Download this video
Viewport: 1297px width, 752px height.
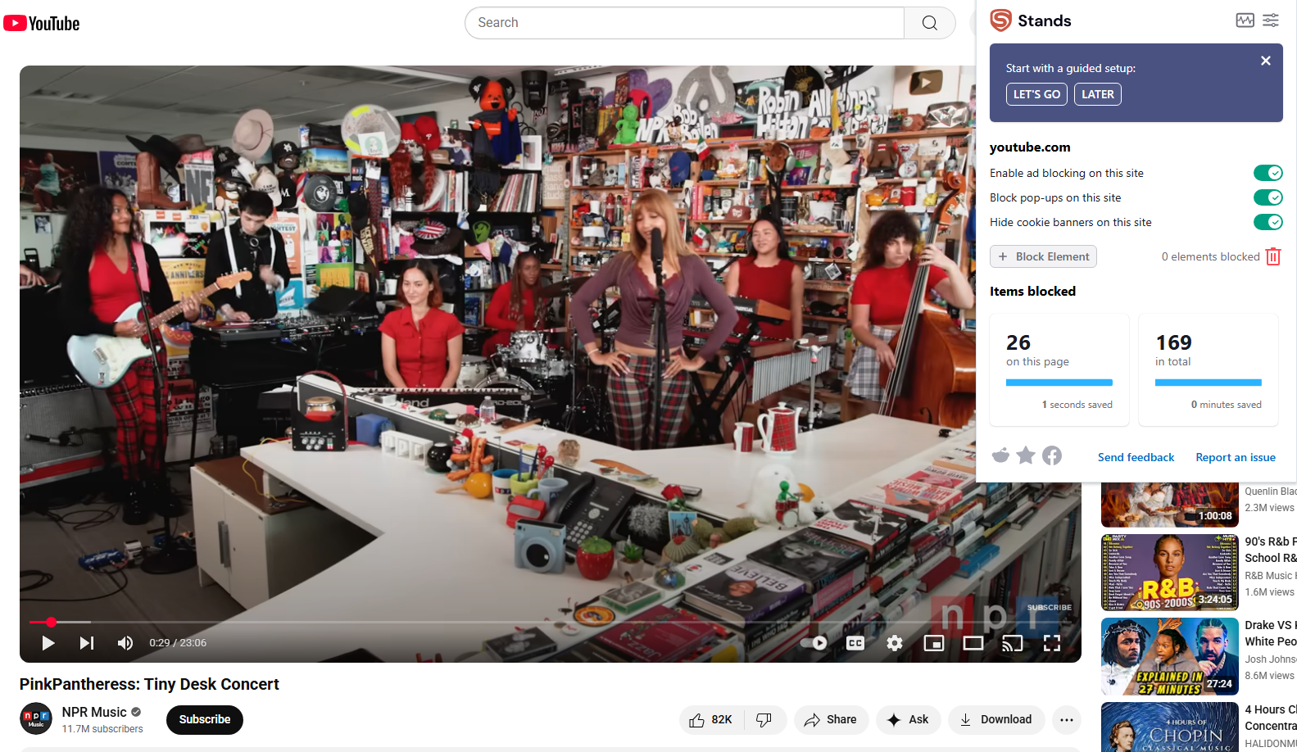click(x=996, y=719)
